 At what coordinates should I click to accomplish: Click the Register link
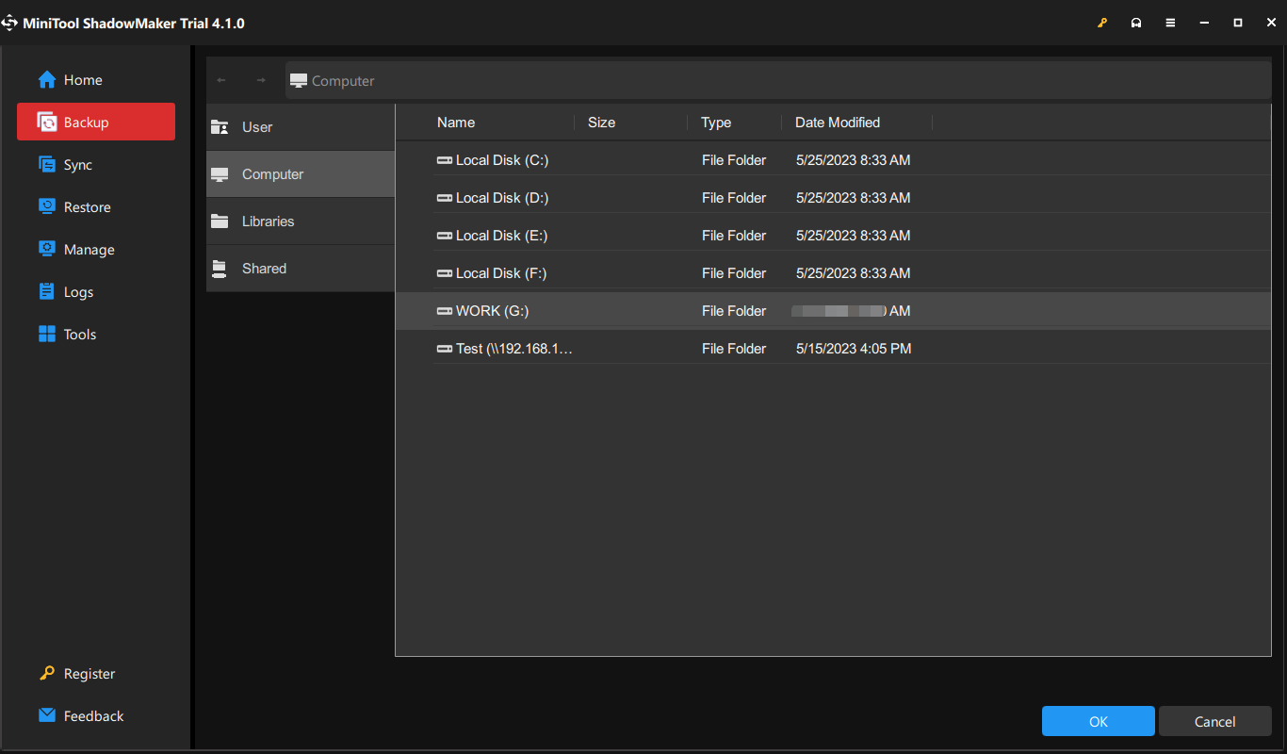[x=90, y=674]
